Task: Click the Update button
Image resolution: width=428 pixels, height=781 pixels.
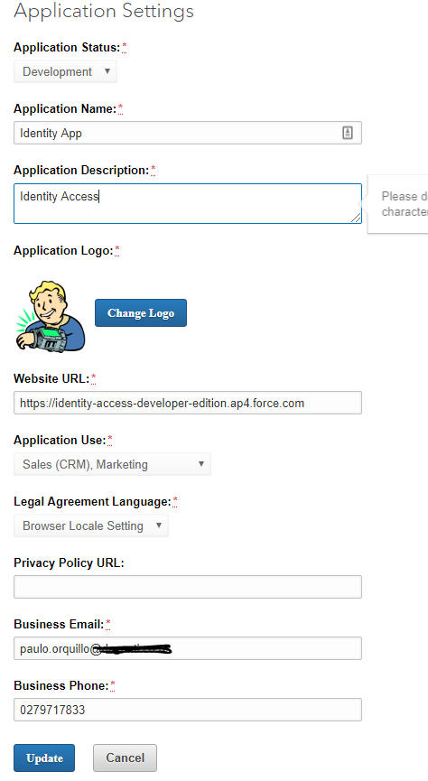Action: 44,758
